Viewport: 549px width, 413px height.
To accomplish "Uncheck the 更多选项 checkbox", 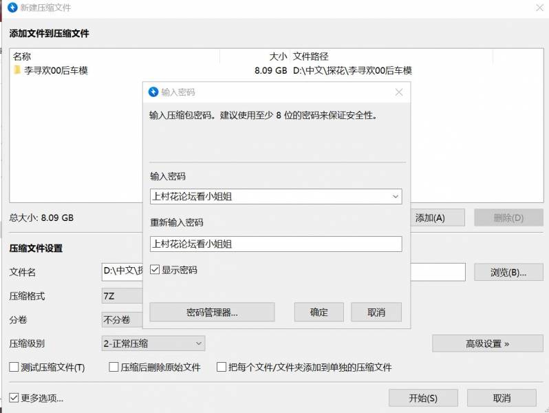I will click(x=14, y=398).
